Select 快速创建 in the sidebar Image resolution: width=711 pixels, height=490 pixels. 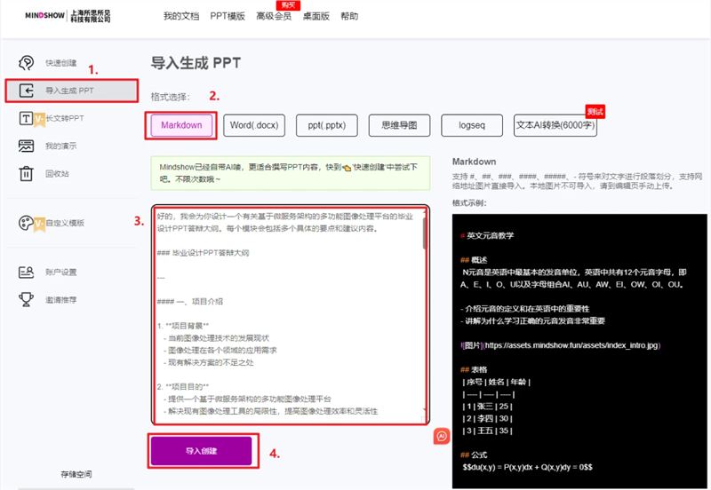pos(60,63)
